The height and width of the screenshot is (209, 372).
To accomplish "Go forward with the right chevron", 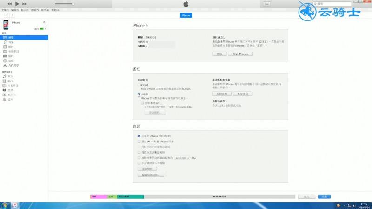I will [x=12, y=15].
